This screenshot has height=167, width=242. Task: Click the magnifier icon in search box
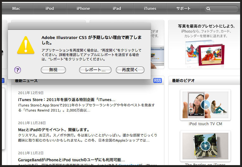coord(208,9)
